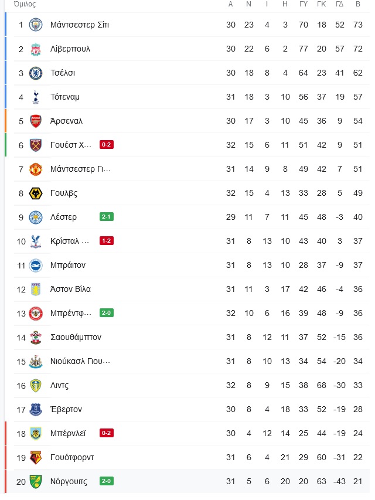Open Norwich's green 2-0 result badge
The height and width of the screenshot is (500, 375).
point(107,481)
